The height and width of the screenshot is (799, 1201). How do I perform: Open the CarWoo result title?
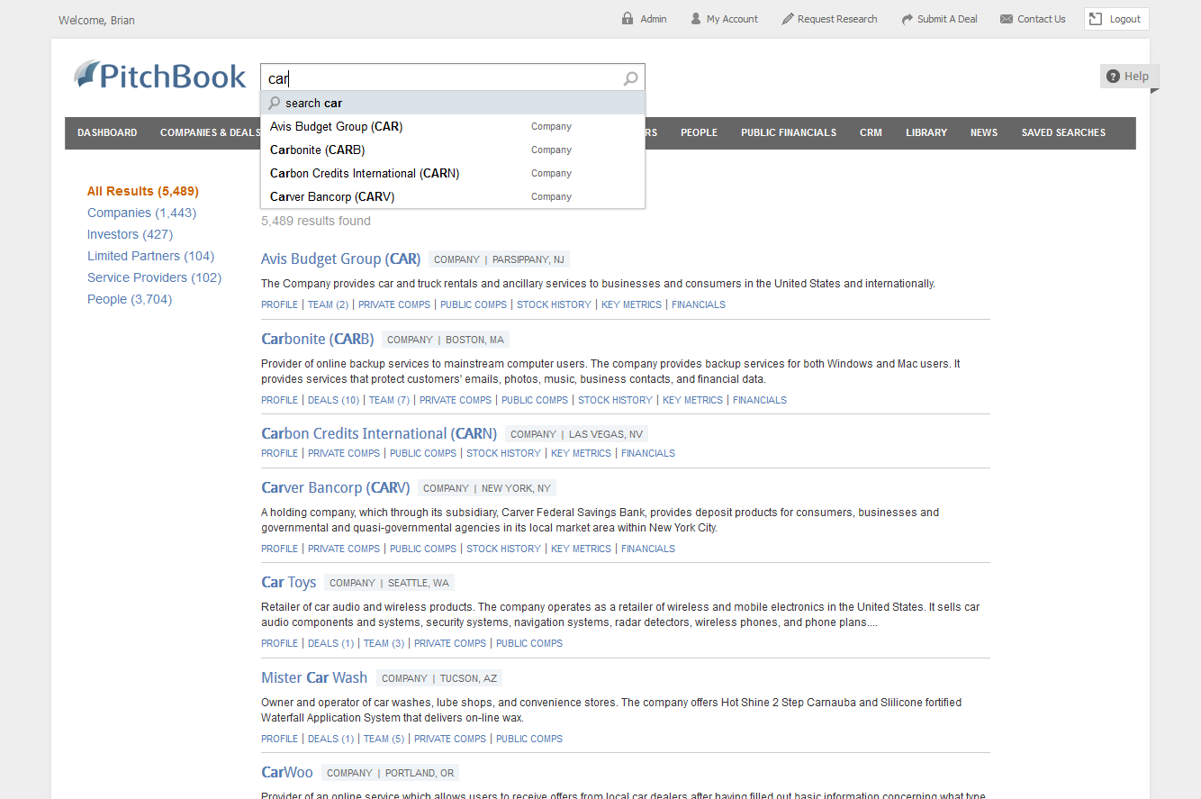coord(287,773)
